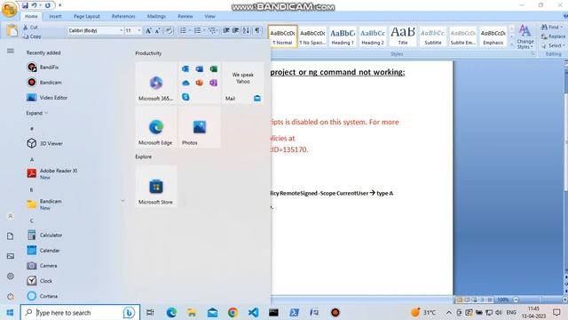Click Word Paste clipboard icon

[x=12, y=31]
